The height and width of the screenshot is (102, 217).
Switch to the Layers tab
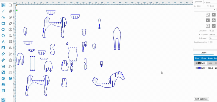click(203, 53)
